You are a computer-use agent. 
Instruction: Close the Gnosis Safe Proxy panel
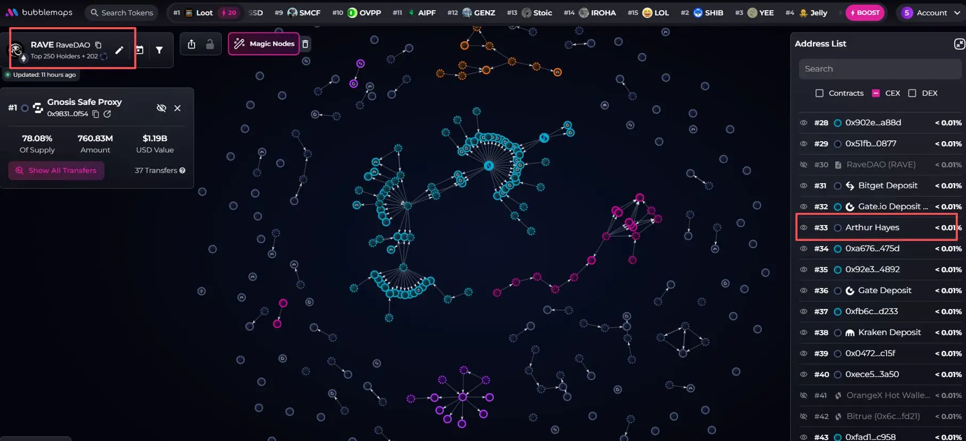[178, 108]
